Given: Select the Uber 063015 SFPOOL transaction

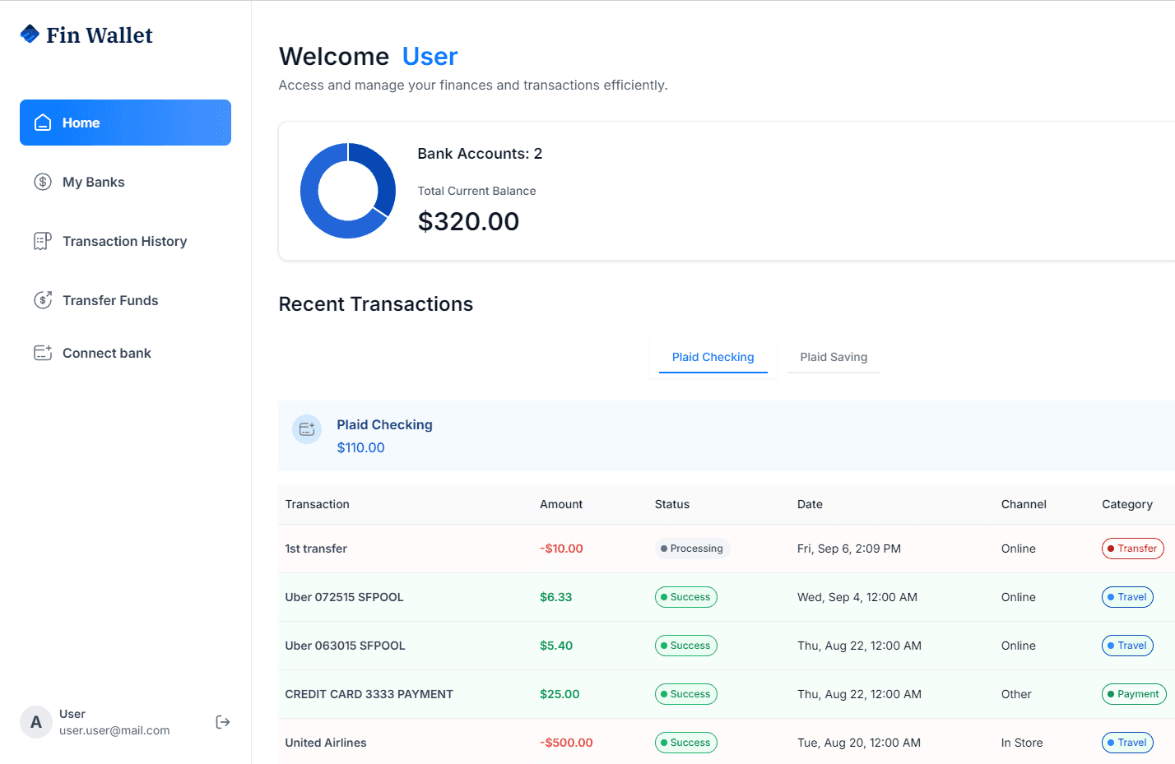Looking at the screenshot, I should [727, 646].
